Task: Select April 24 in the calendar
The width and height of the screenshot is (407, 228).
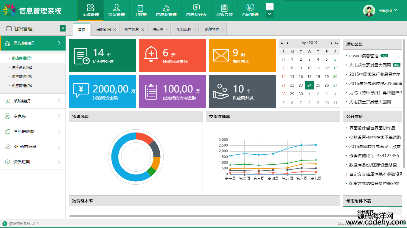Action: [310, 85]
